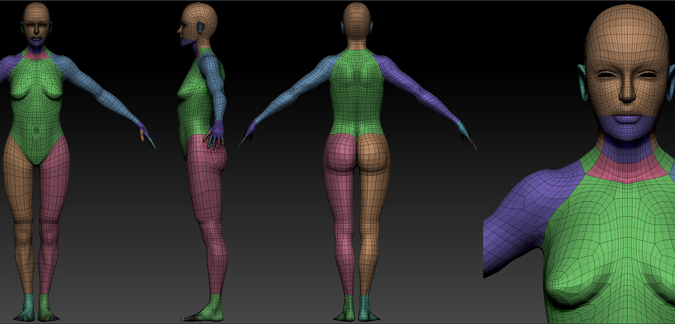Select the side-profile full body model
Screen dimensions: 675x324
tap(203, 162)
